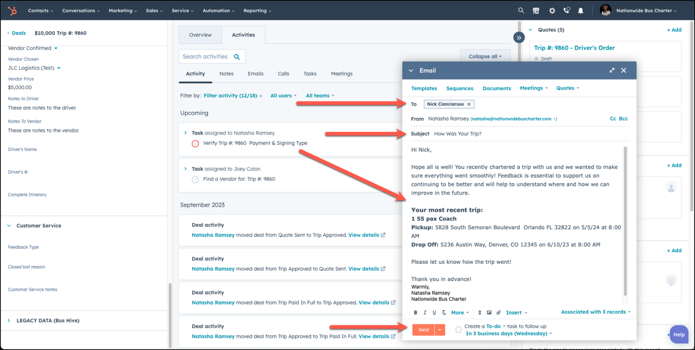Open JLC Logistics (Test) vendor dropdown
The image size is (695, 350).
[34, 68]
